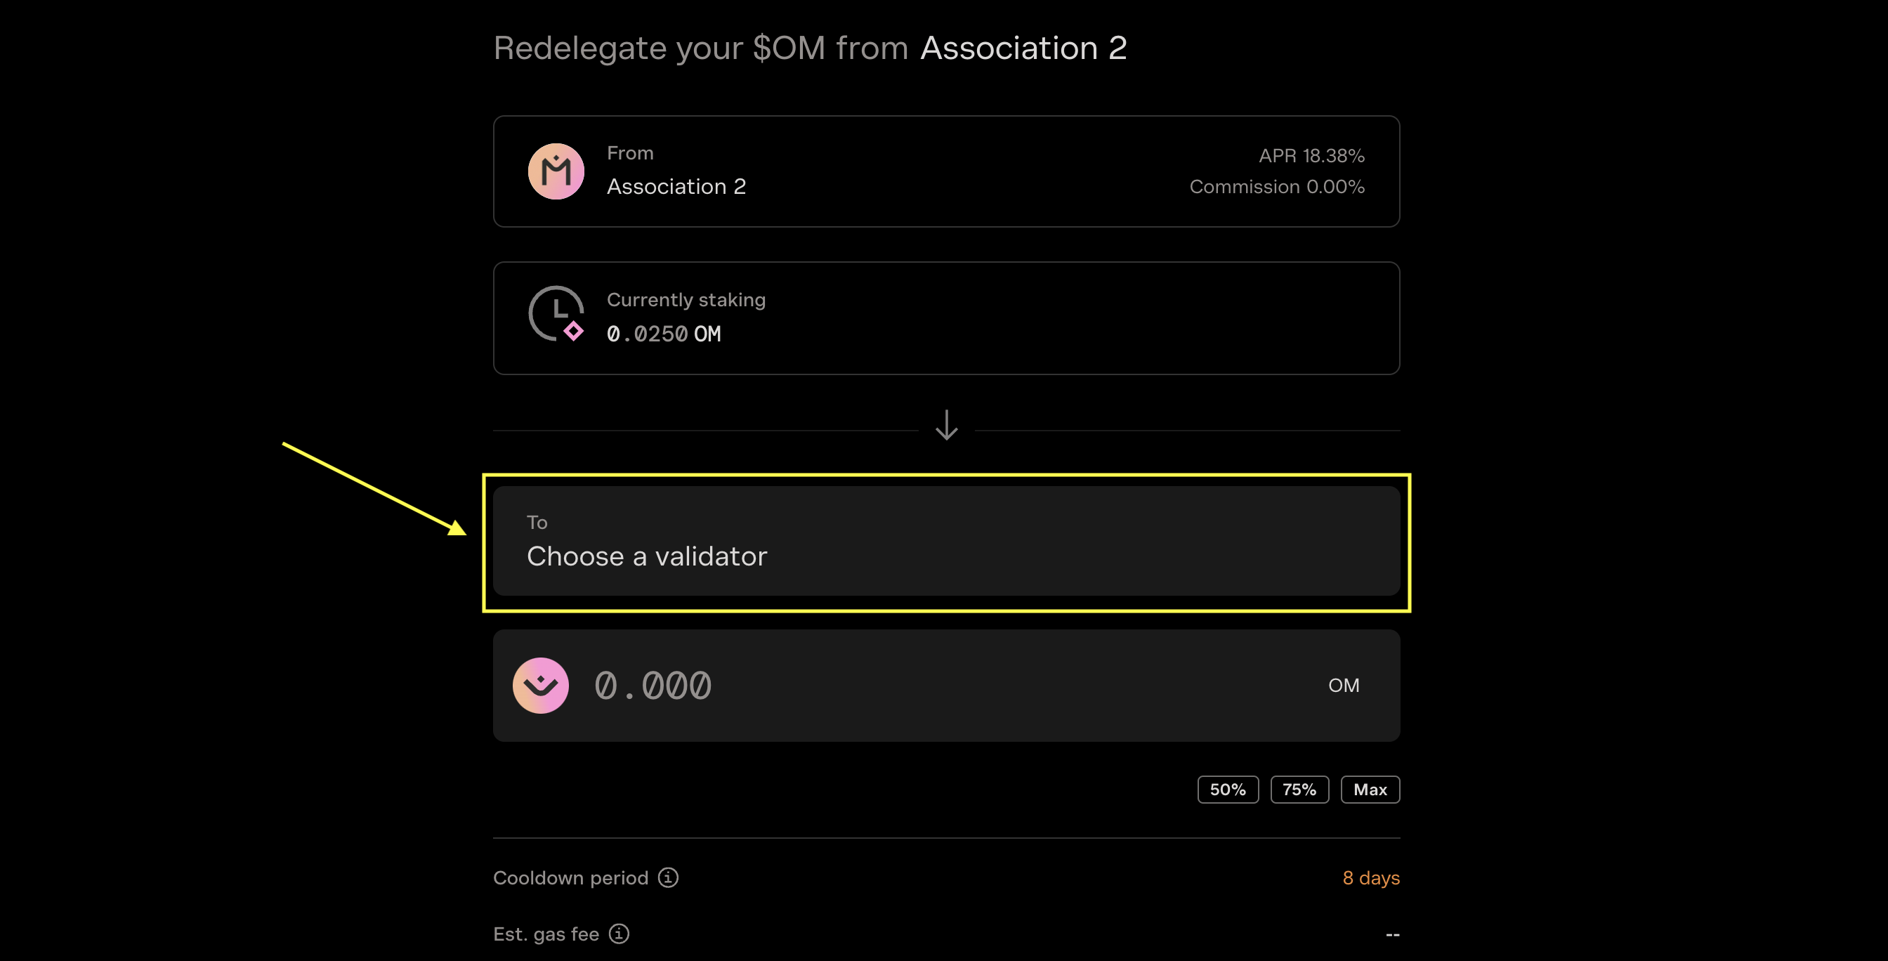Click the APR 18.38% text
The image size is (1888, 961).
(1311, 155)
